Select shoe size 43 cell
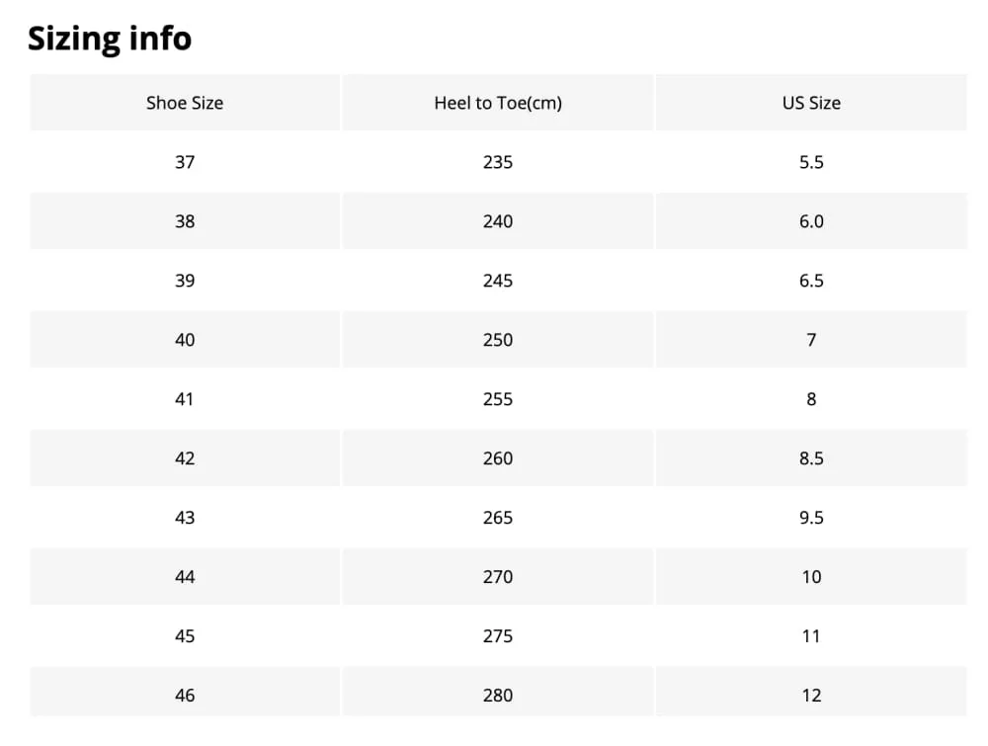988x746 pixels. [185, 518]
